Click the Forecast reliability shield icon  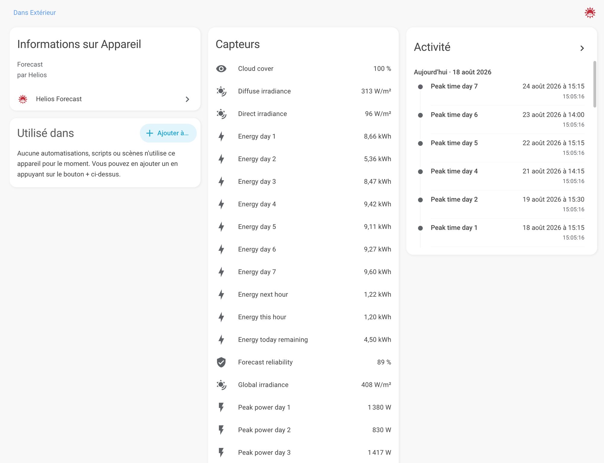coord(221,362)
